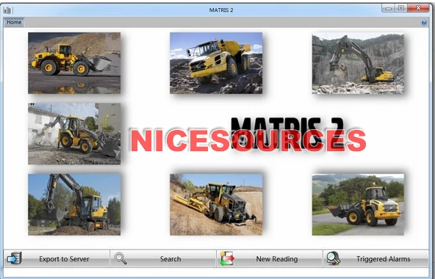Select the wheeled excavator thumbnail

point(74,205)
